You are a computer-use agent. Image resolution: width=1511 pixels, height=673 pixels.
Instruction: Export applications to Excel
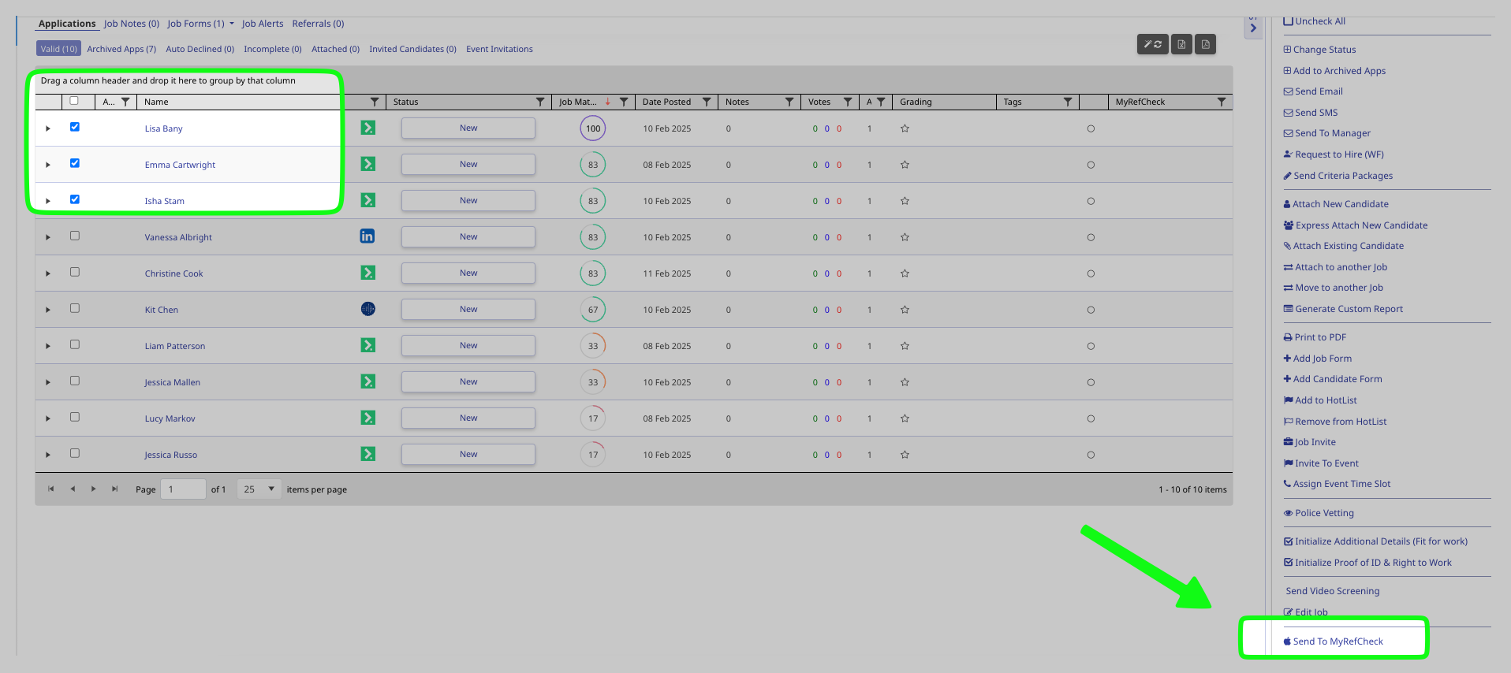point(1181,44)
